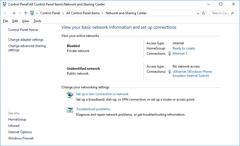Open Change advanced sharing settings

coord(27,48)
